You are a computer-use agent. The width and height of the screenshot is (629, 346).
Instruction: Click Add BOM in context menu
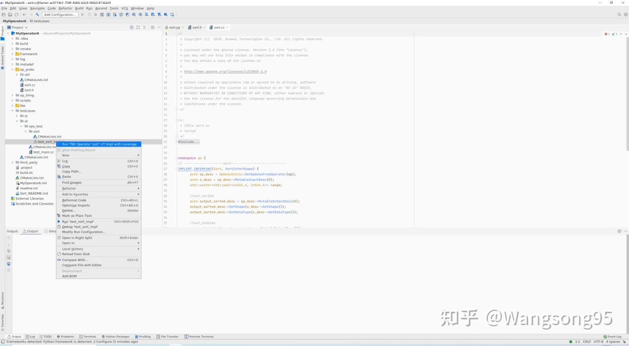99,276
